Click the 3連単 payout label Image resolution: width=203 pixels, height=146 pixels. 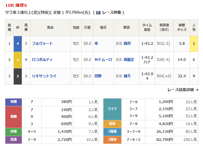click(x=112, y=139)
